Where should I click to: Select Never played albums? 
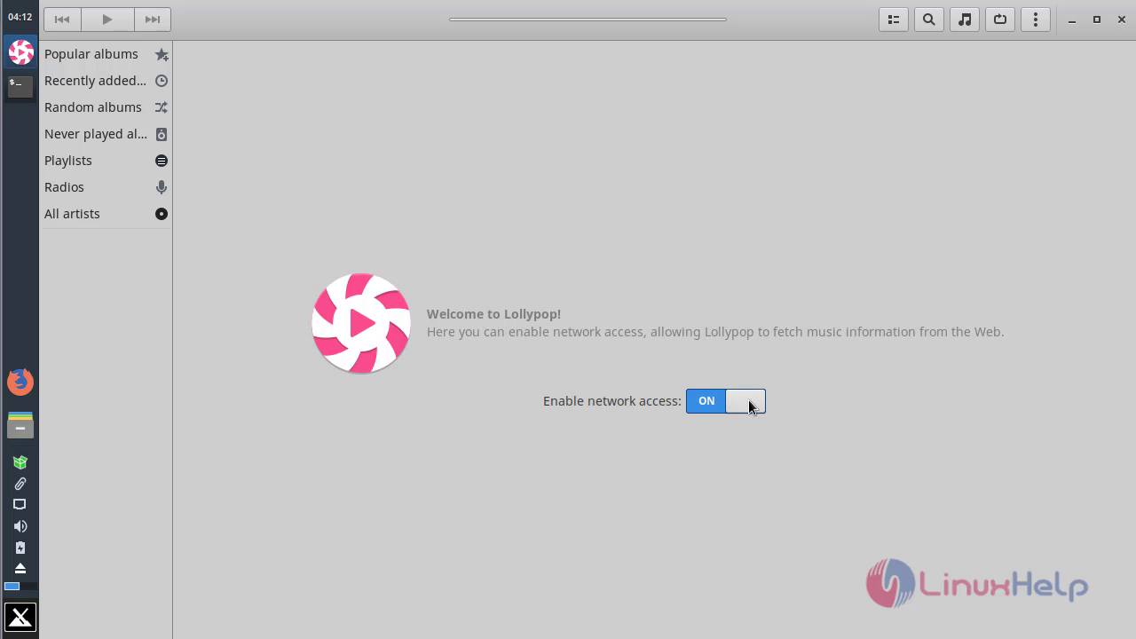coord(106,134)
